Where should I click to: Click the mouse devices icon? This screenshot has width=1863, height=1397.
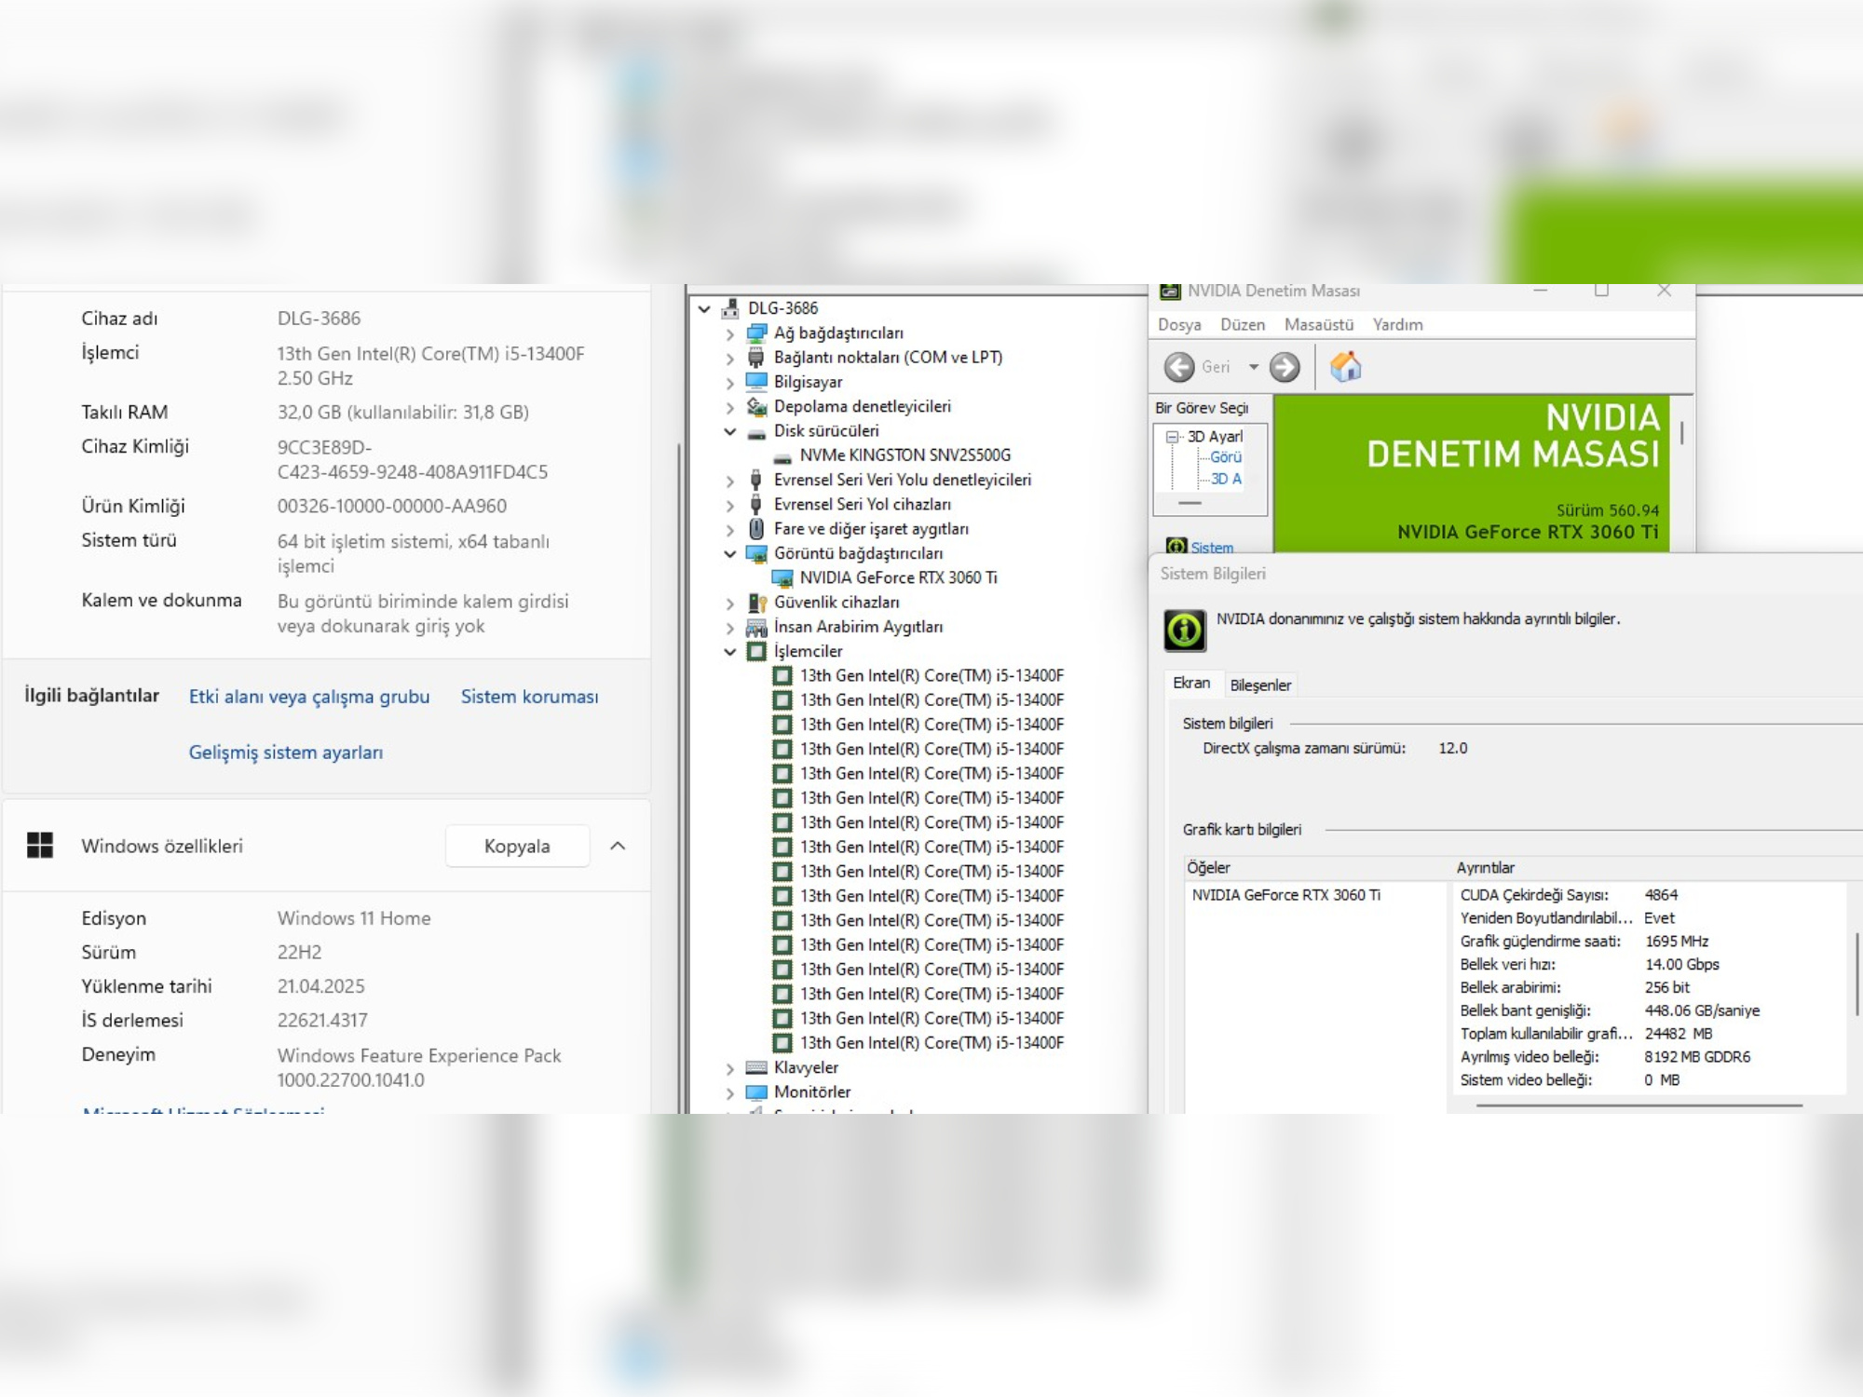pyautogui.click(x=756, y=529)
